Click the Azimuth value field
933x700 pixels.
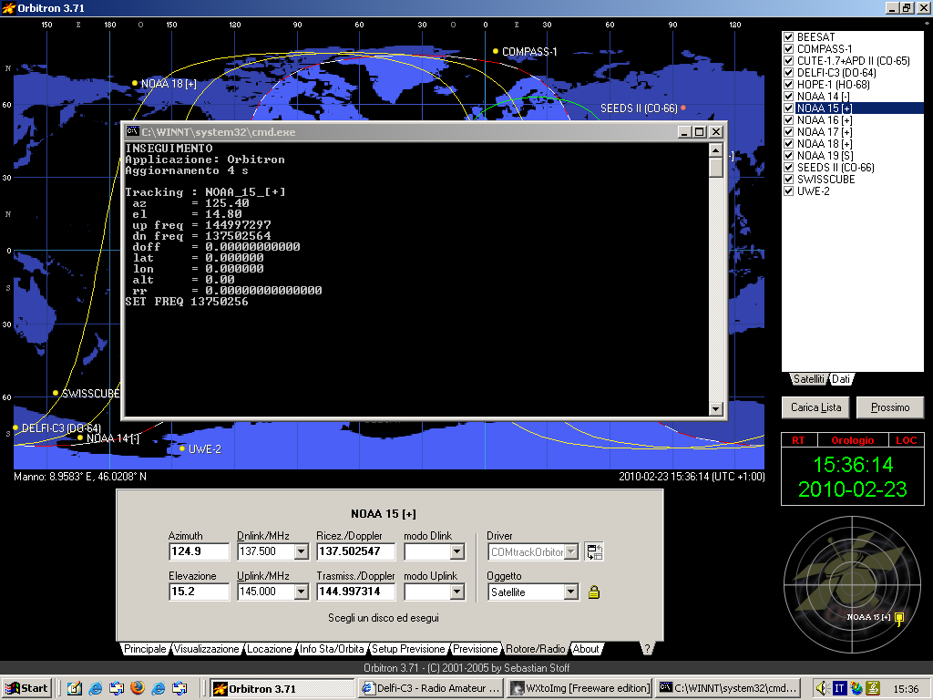click(x=199, y=551)
